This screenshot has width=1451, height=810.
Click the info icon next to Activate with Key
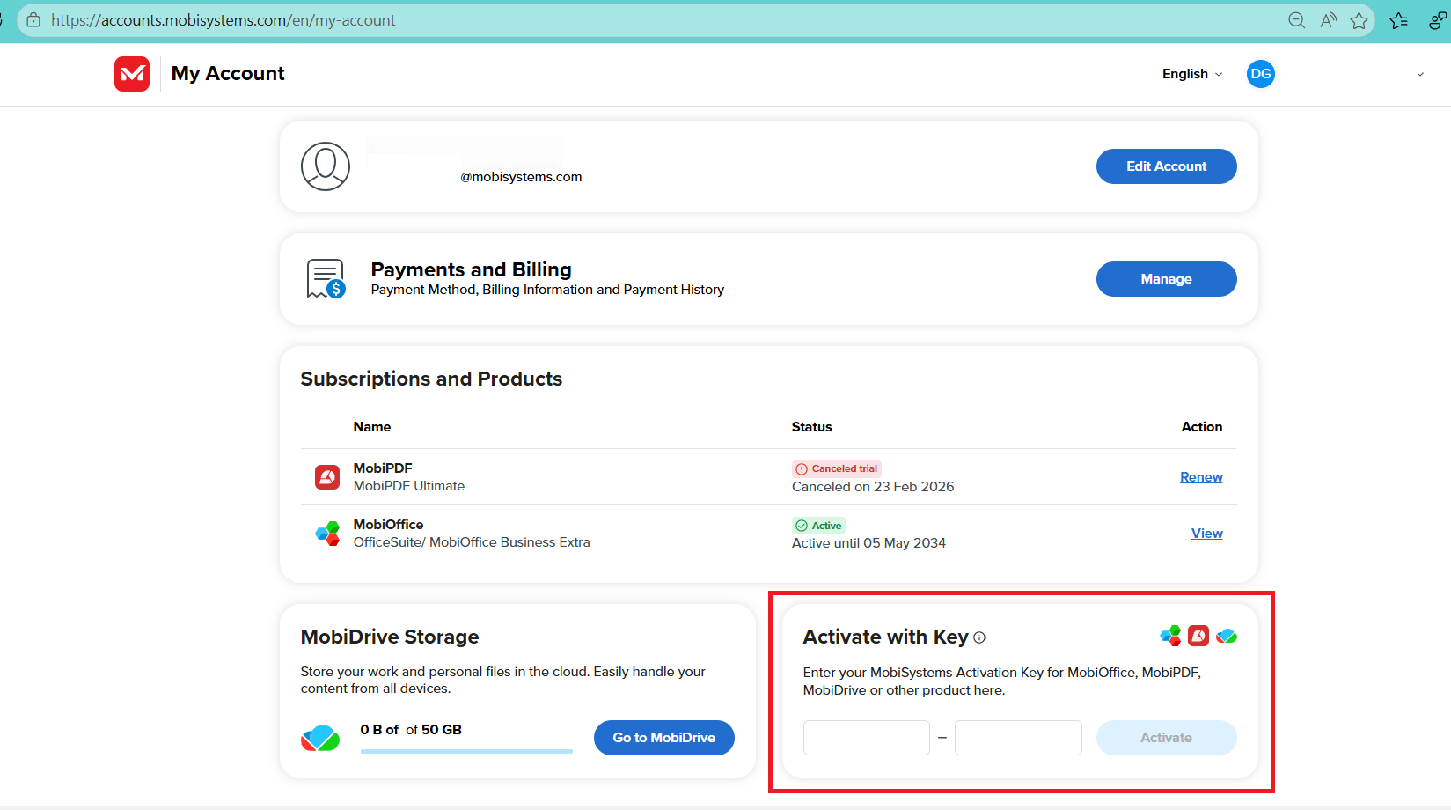tap(979, 637)
